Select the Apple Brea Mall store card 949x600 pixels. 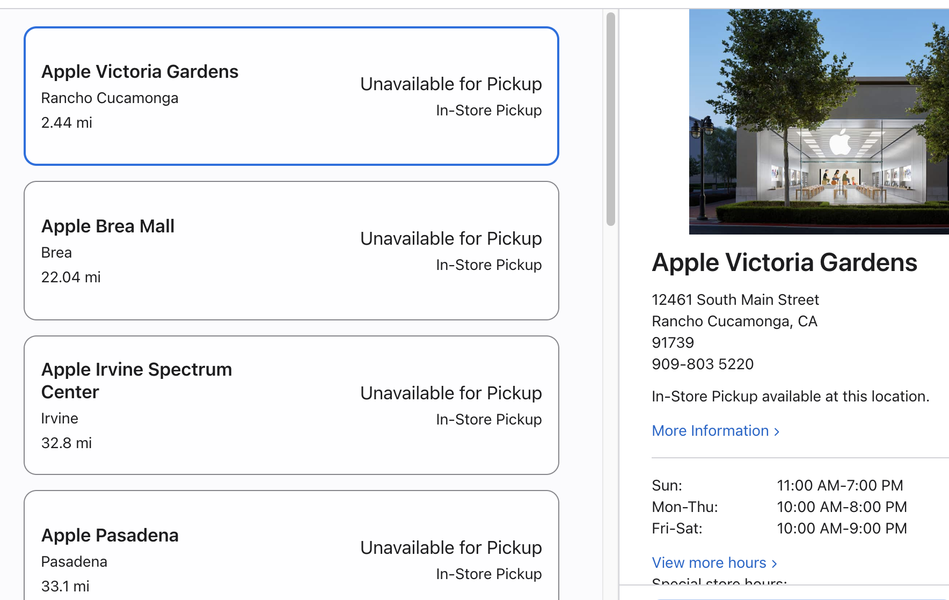291,251
